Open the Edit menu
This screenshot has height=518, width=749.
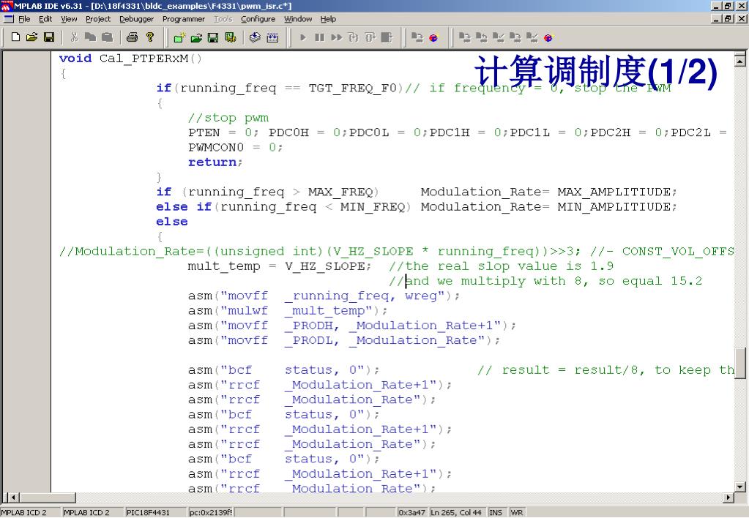(x=45, y=19)
